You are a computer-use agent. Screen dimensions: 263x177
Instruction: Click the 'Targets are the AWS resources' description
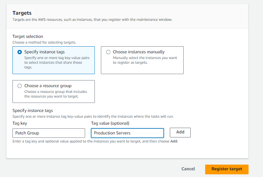(92, 19)
